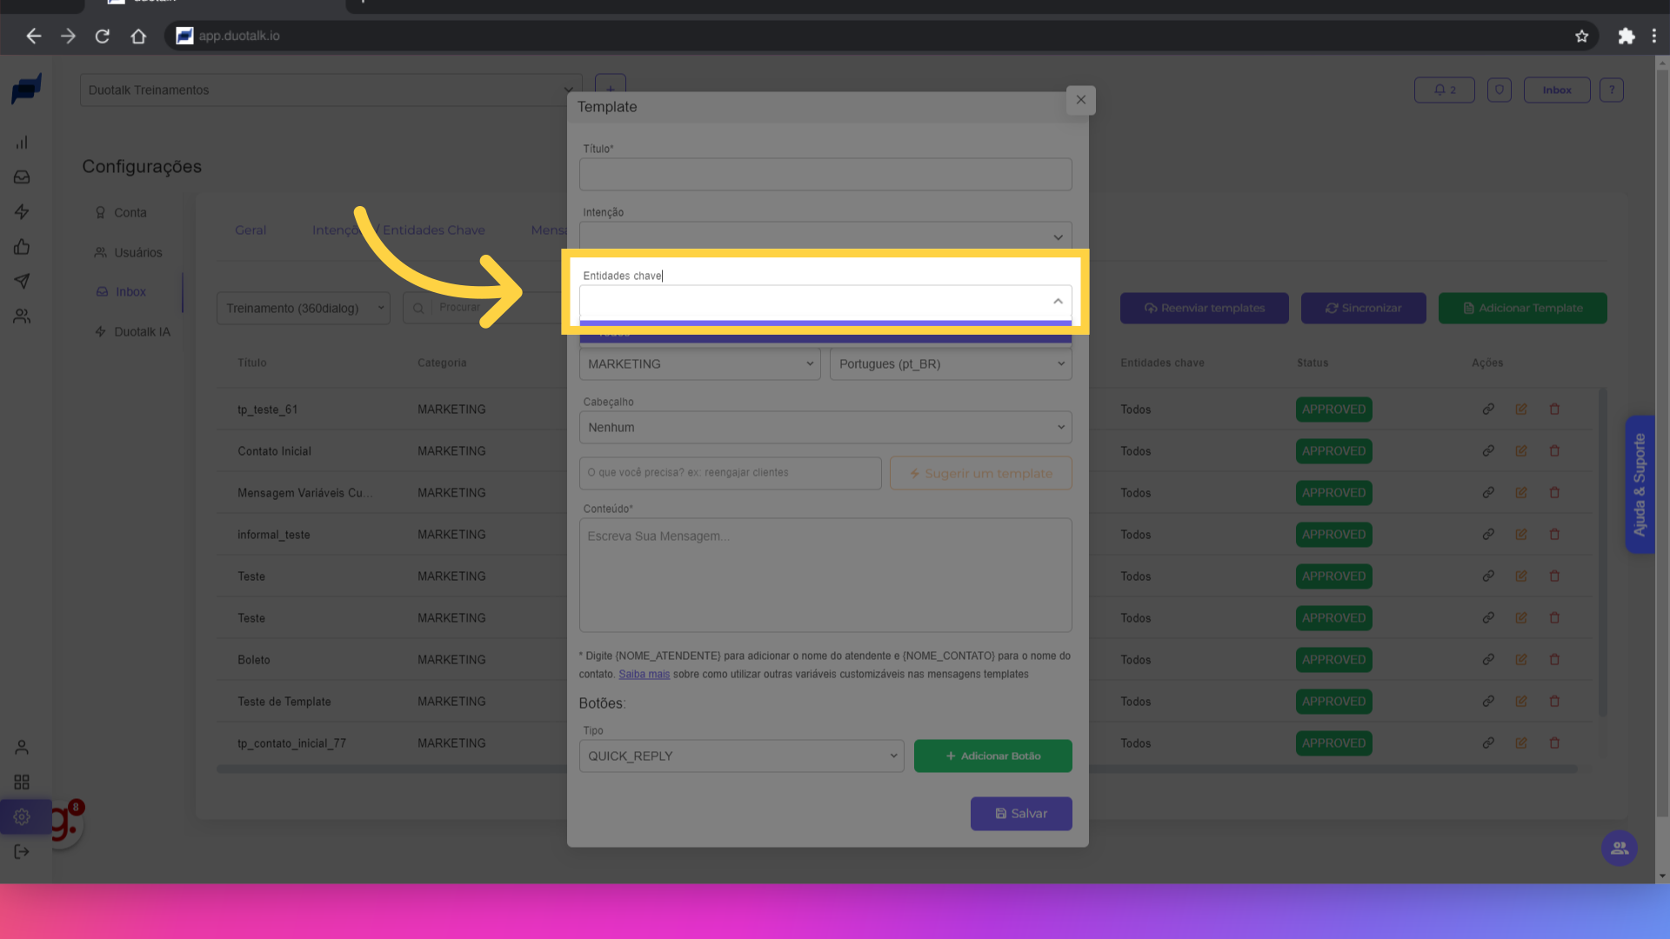
Task: Click the link icon for tp_teste_61
Action: coord(1488,409)
